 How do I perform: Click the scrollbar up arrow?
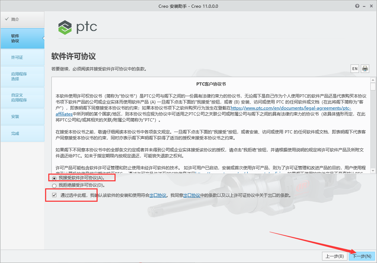point(373,80)
